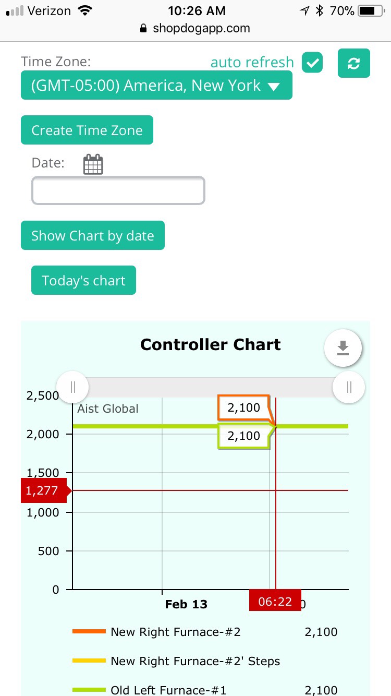The height and width of the screenshot is (696, 391).
Task: Open Today's chart
Action: pos(83,281)
